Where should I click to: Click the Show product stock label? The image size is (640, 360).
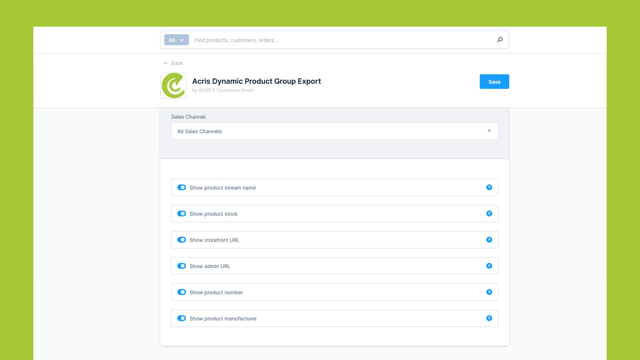(213, 214)
